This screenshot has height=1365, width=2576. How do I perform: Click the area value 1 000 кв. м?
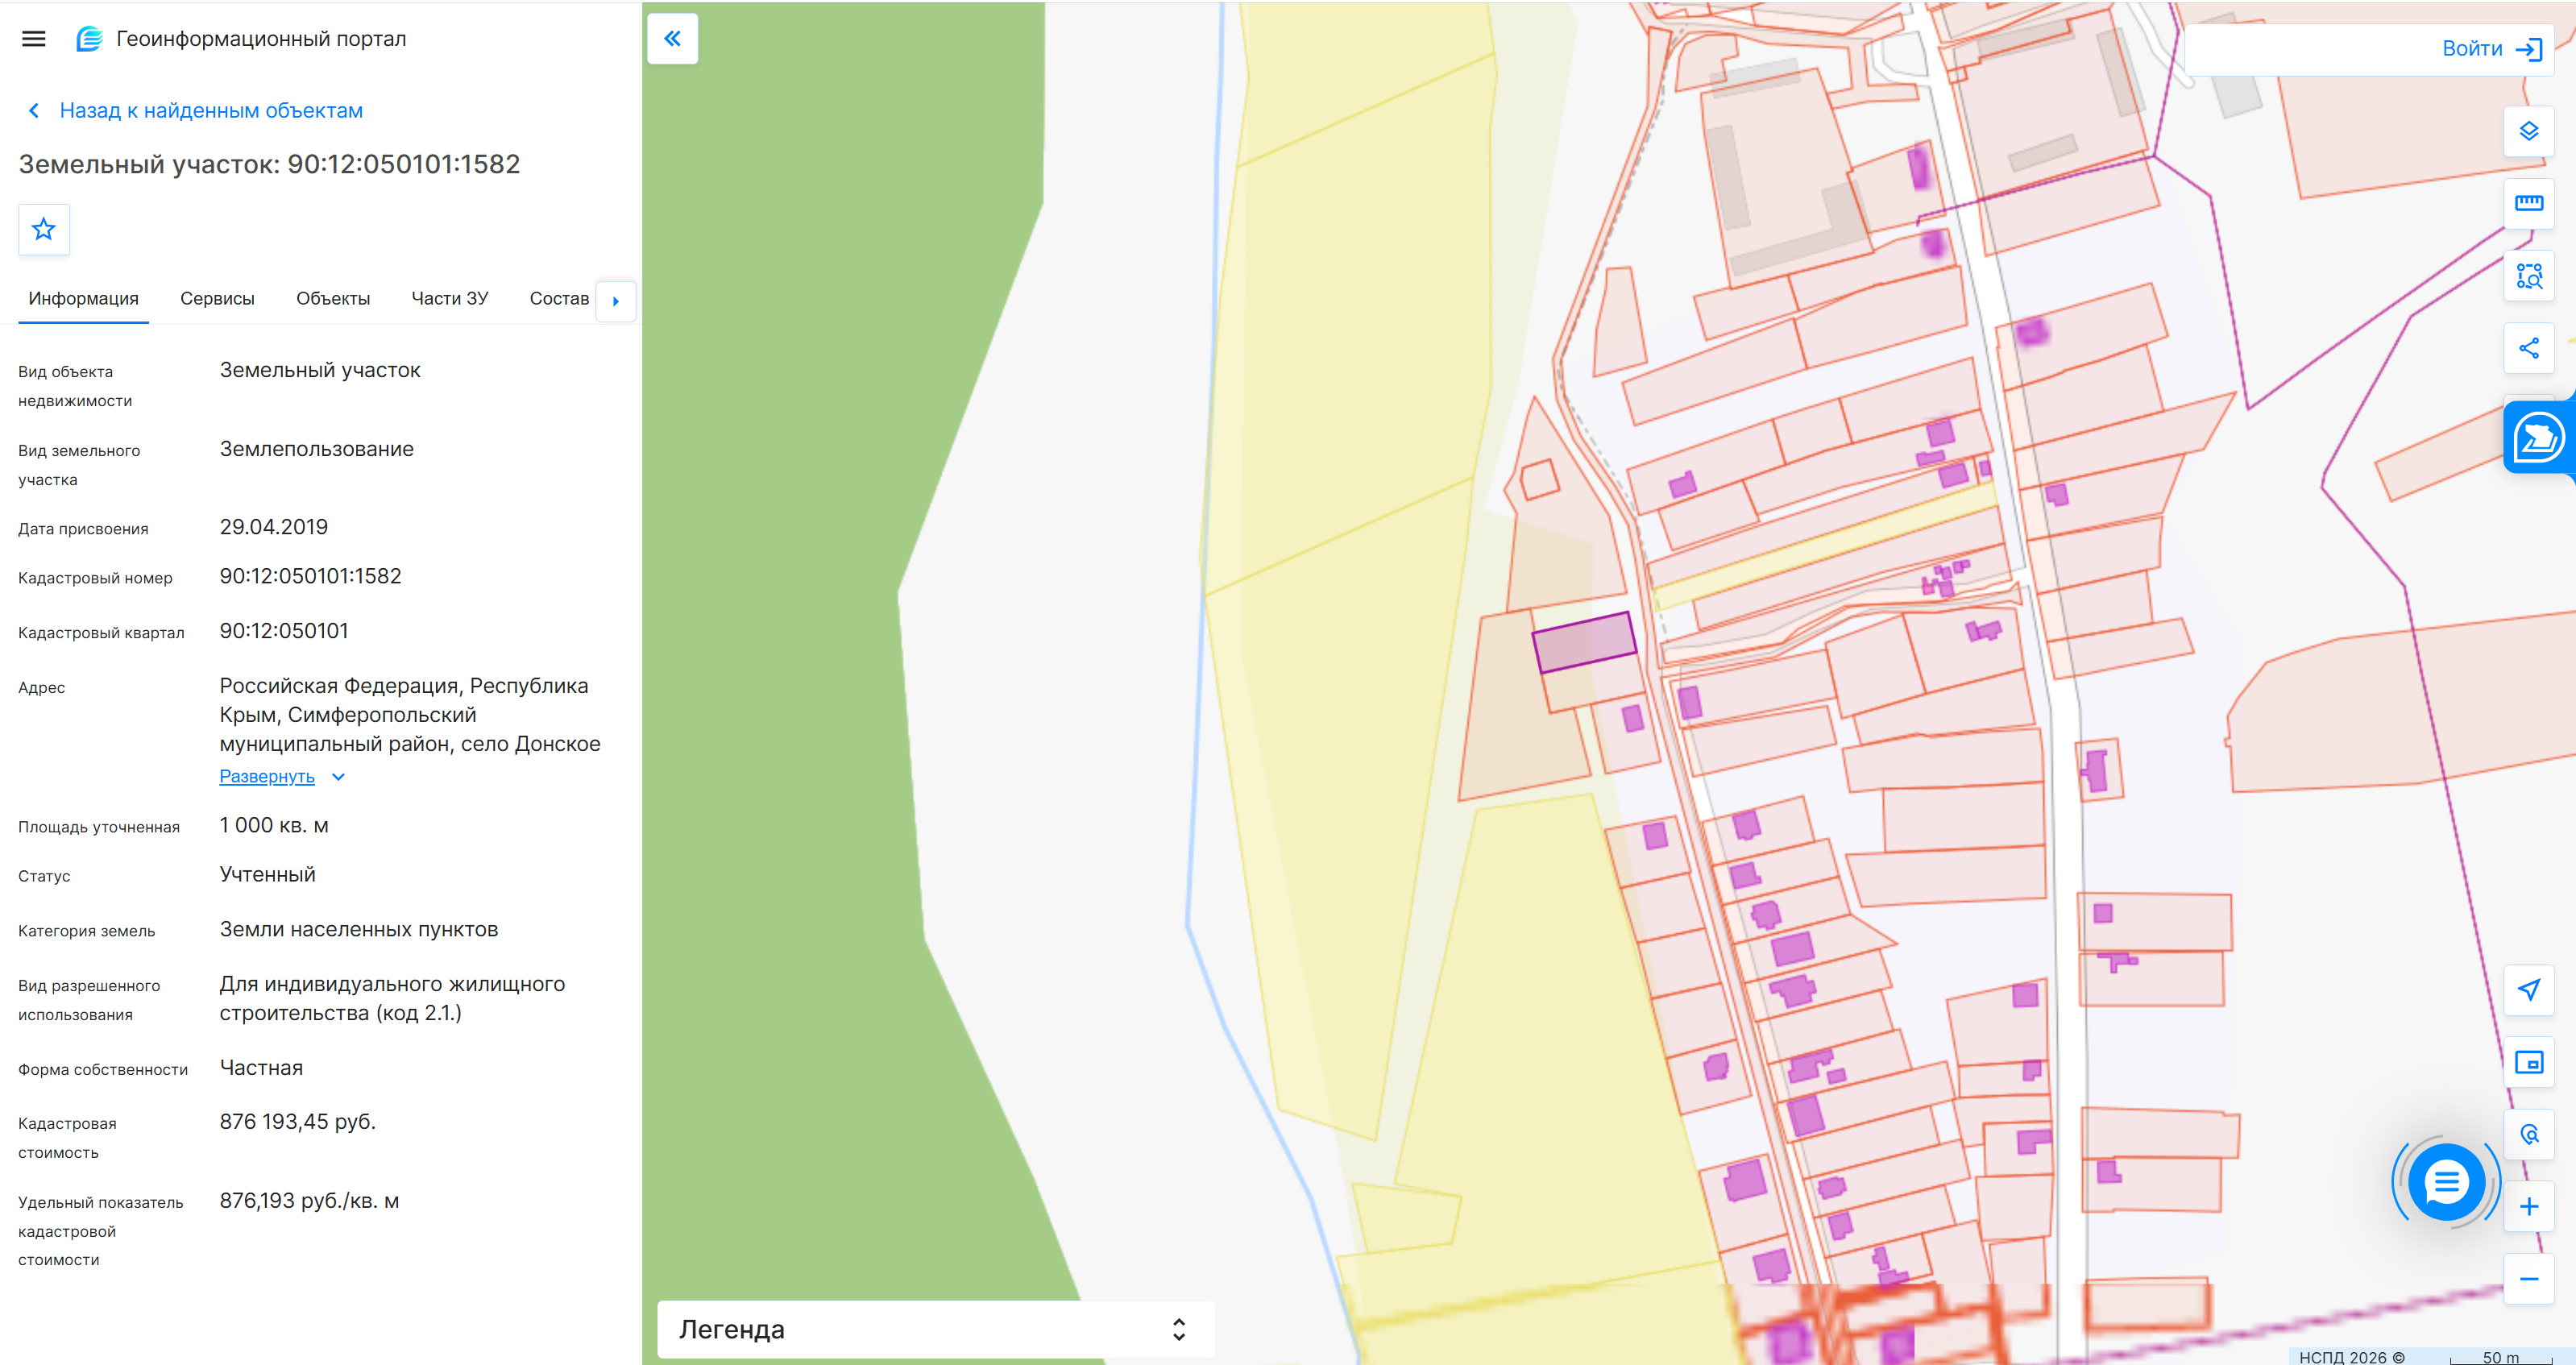pyautogui.click(x=275, y=826)
